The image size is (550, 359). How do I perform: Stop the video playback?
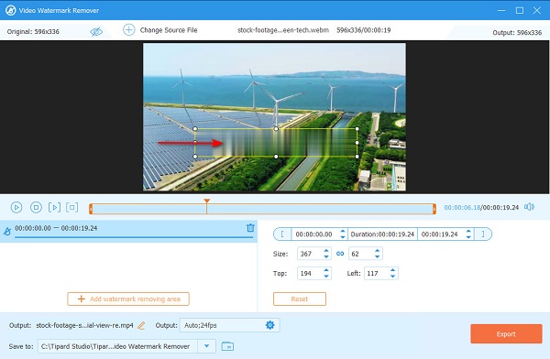click(36, 207)
